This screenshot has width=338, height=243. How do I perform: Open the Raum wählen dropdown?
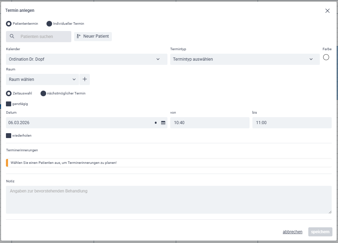(42, 79)
